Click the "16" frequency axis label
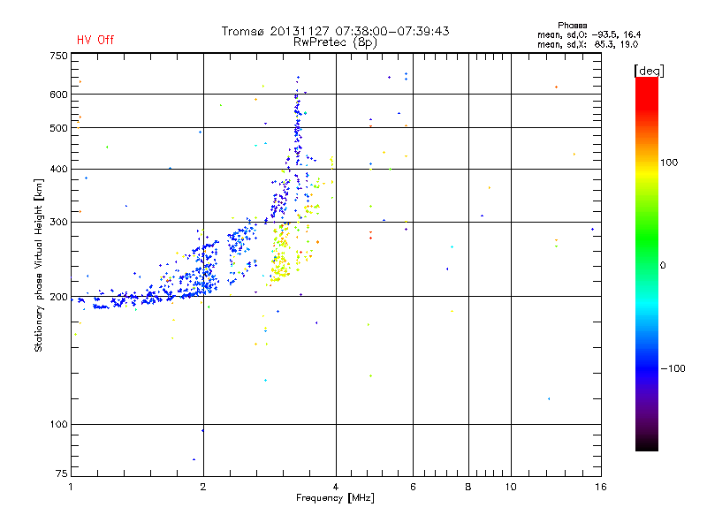The image size is (707, 530). tap(601, 487)
